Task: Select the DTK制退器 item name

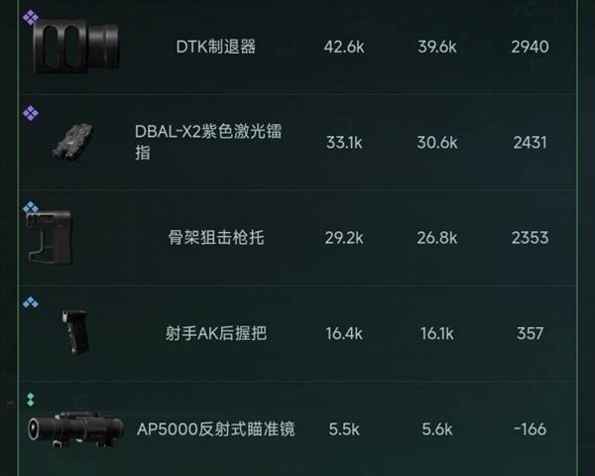Action: (215, 47)
